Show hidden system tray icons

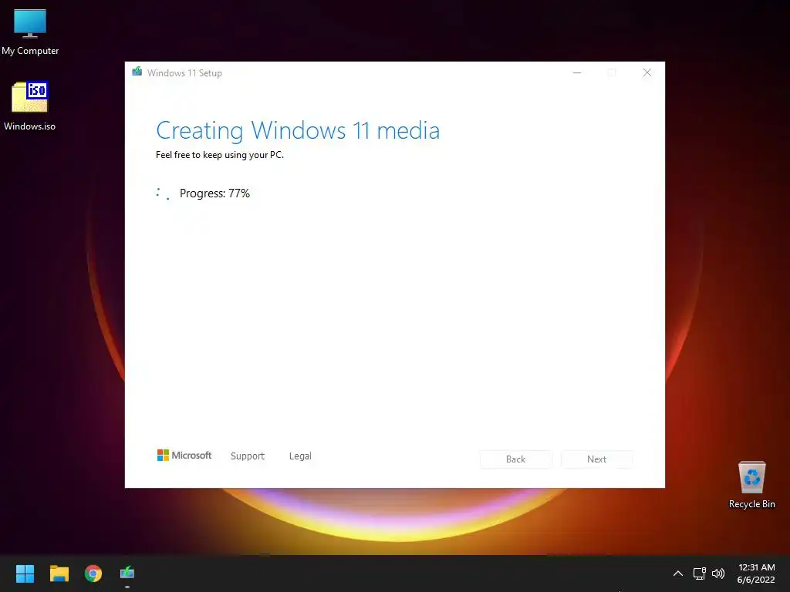677,573
